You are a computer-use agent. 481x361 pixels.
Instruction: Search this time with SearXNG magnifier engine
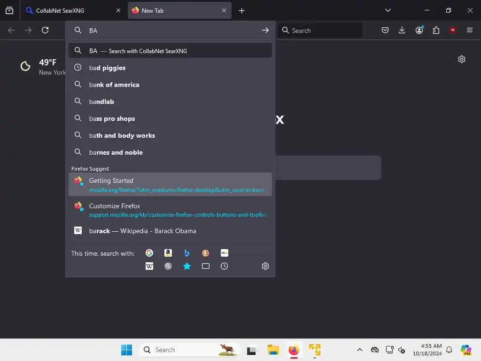coord(168,266)
